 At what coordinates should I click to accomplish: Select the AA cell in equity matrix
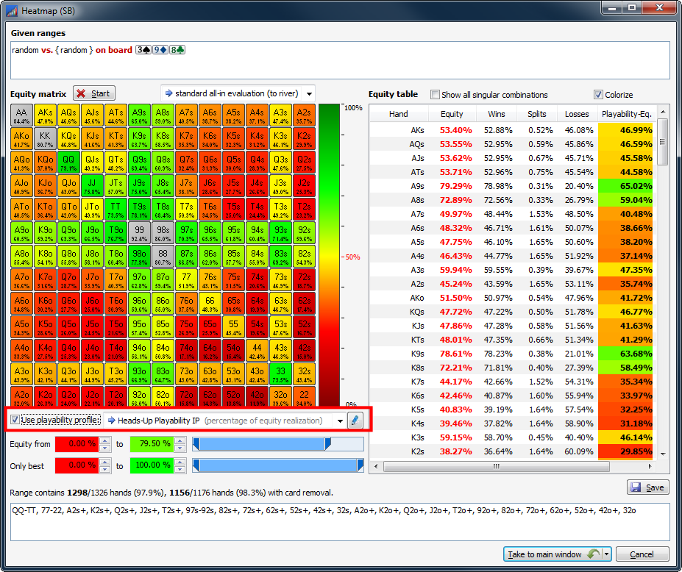tap(22, 115)
